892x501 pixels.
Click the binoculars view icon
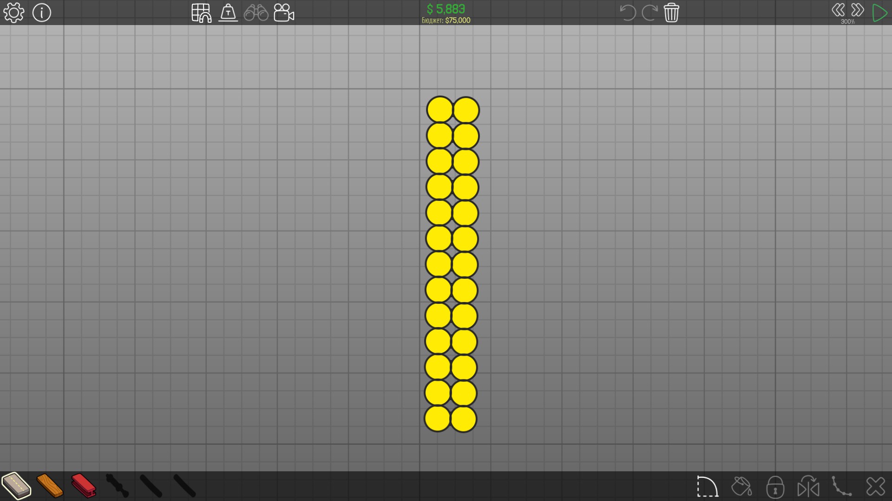(256, 13)
